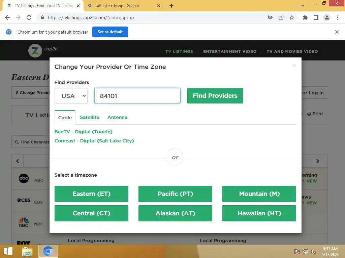This screenshot has height=258, width=345.
Task: Open the ENTERTAINMENT VIDEO nav item
Action: tap(230, 51)
